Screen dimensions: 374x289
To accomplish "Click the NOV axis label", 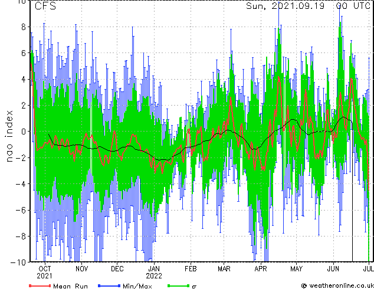I will [82, 269].
